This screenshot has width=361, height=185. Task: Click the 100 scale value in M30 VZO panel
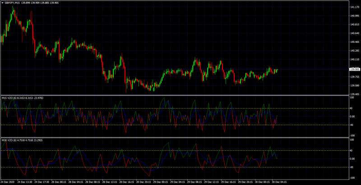click(x=352, y=140)
